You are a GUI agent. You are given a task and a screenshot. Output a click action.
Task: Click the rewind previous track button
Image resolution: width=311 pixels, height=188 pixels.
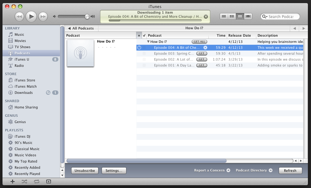pyautogui.click(x=19, y=17)
